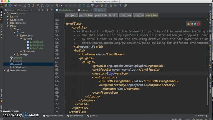Image resolution: width=213 pixels, height=120 pixels.
Task: Open the run configuration dropdown
Action: (62, 6)
